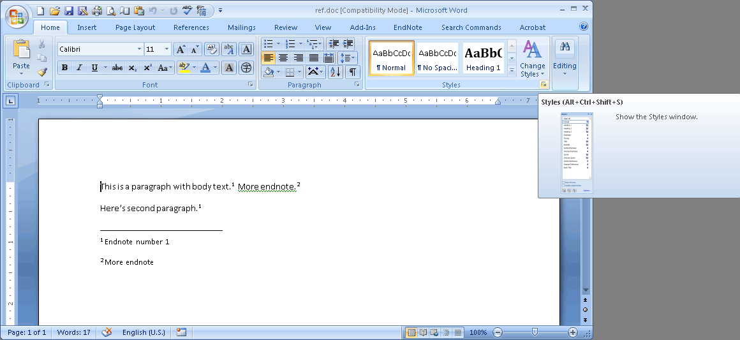Click Shrink Font button

(x=195, y=49)
